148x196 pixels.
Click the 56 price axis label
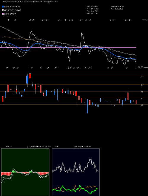tap(142, 85)
